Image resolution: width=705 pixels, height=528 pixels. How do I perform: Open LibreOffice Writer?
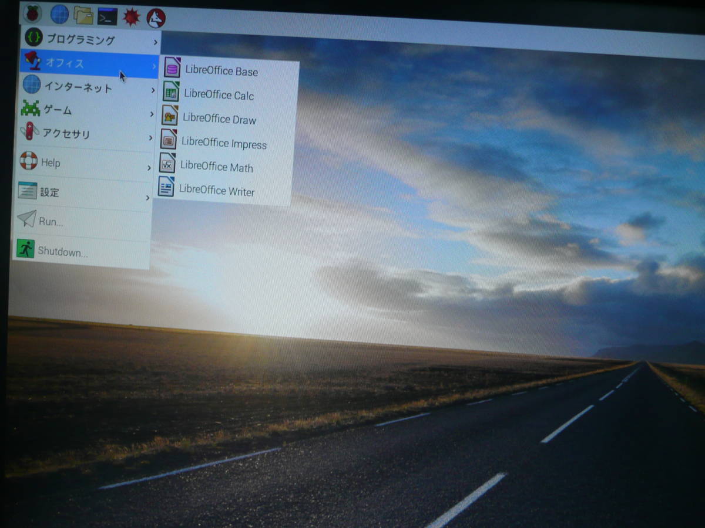click(216, 191)
